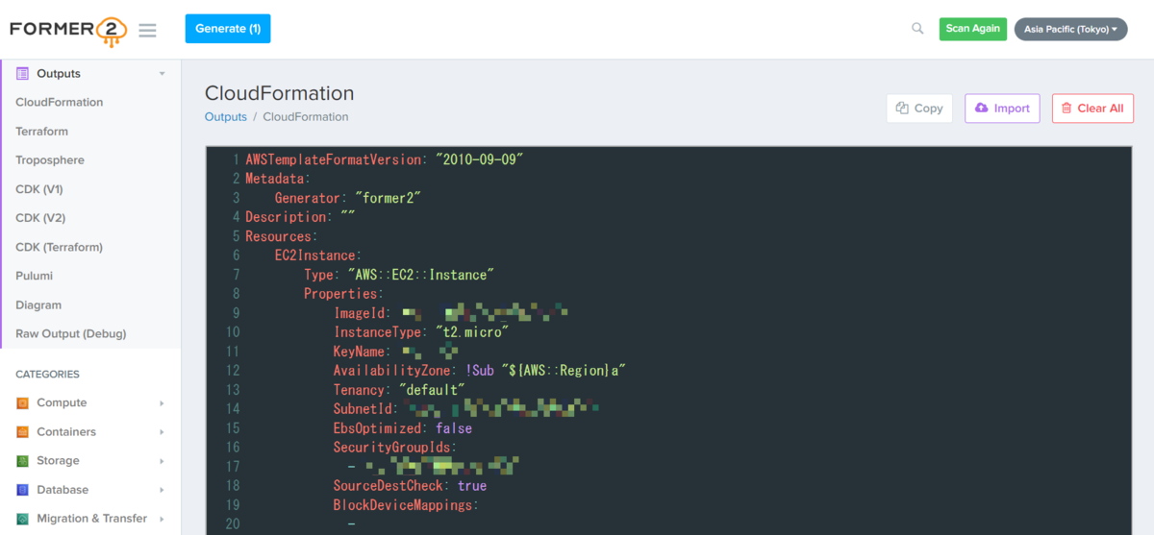1154x535 pixels.
Task: Open the Containers category
Action: click(66, 432)
